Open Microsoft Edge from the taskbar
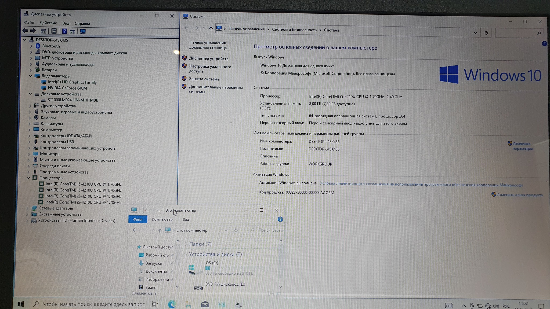The image size is (550, 309). [x=172, y=304]
